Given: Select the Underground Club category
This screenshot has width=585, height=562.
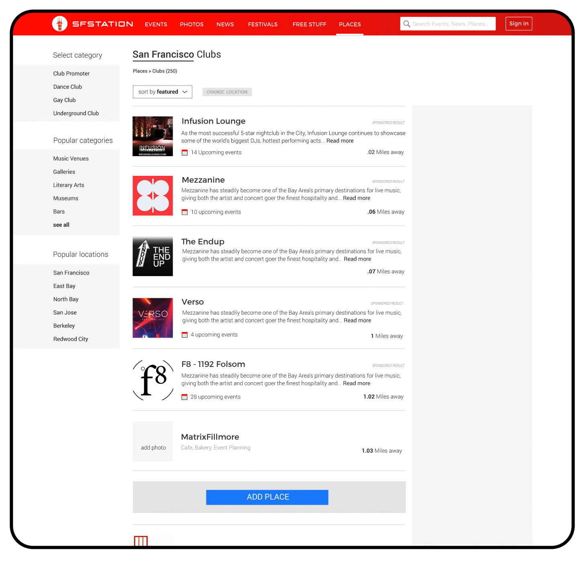Looking at the screenshot, I should point(76,113).
